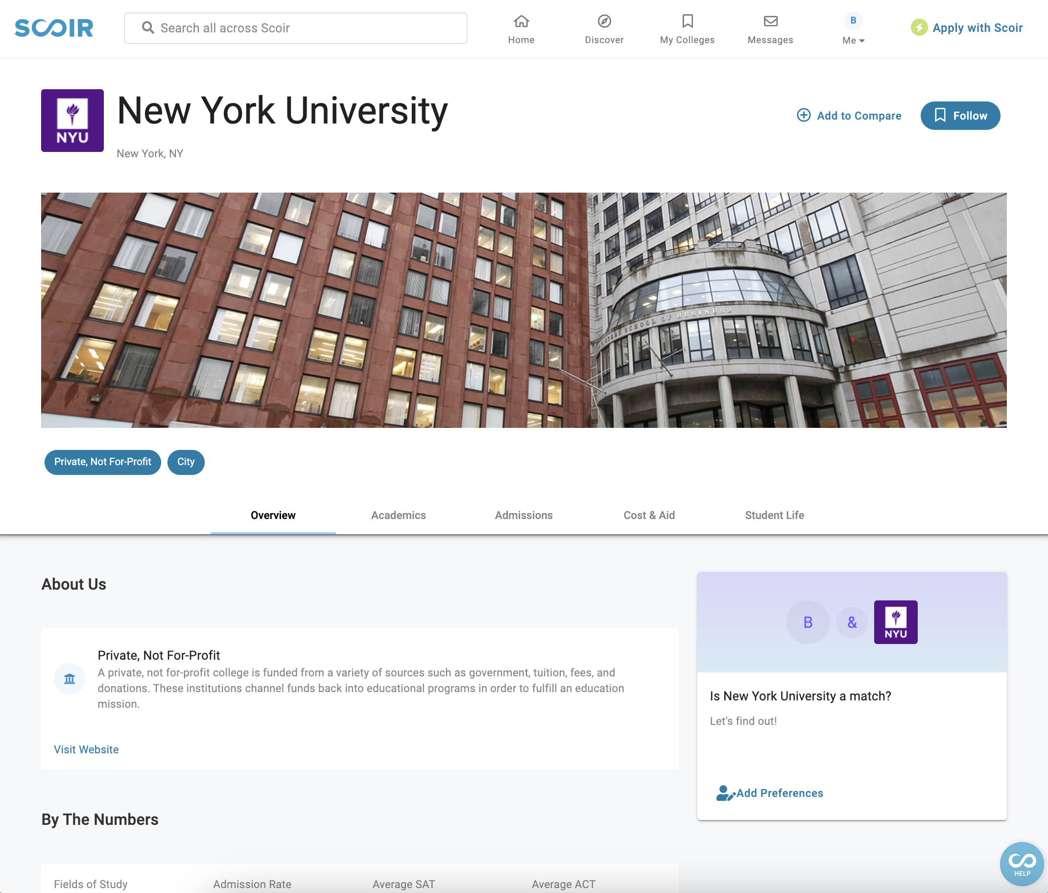Switch to the Academics tab
This screenshot has width=1048, height=893.
click(399, 515)
